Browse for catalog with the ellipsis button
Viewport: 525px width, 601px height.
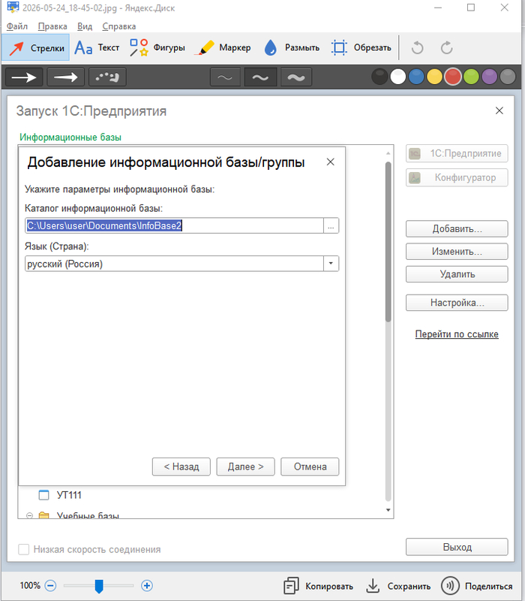tap(331, 226)
